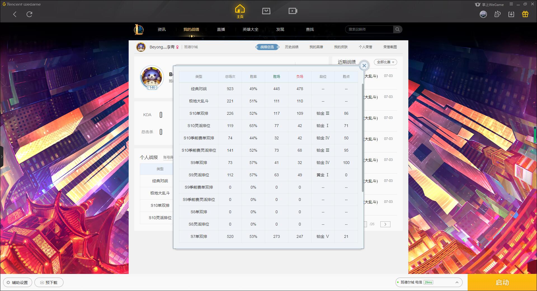Open the 资讯 news tab

pos(162,29)
